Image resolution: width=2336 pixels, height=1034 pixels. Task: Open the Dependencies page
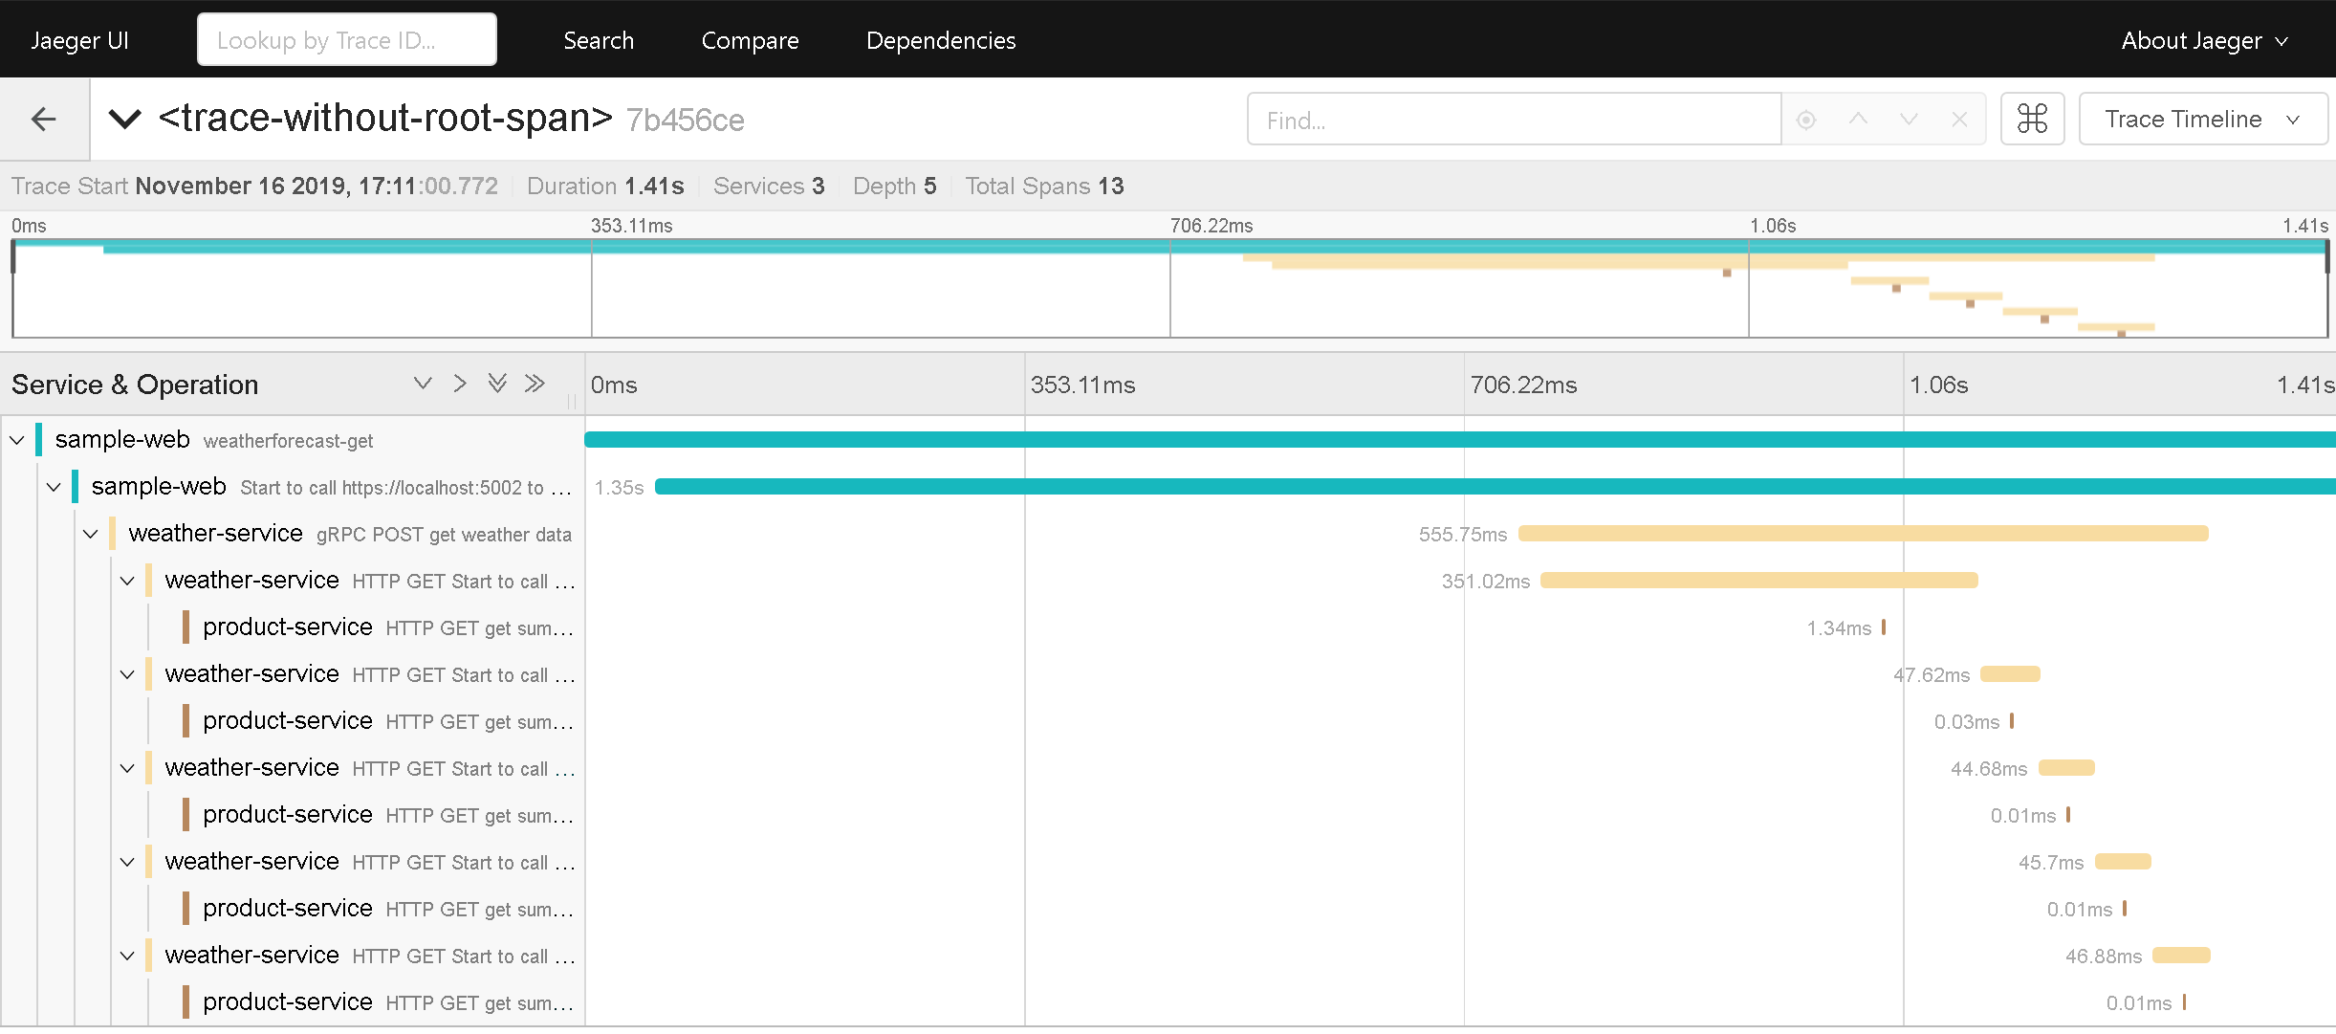click(940, 40)
